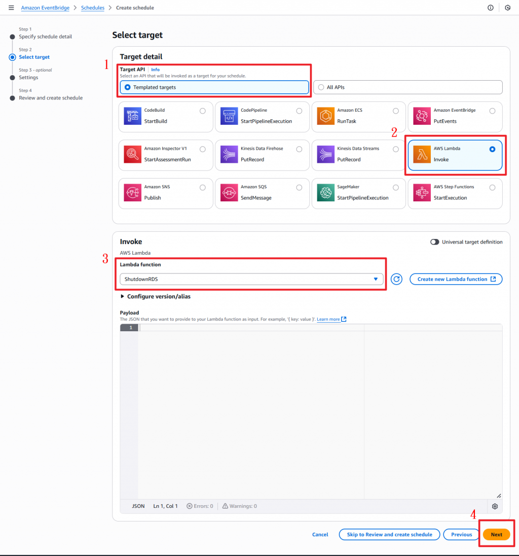Image resolution: width=519 pixels, height=556 pixels.
Task: Click the Ln 1, Col 1 status text
Action: [165, 506]
